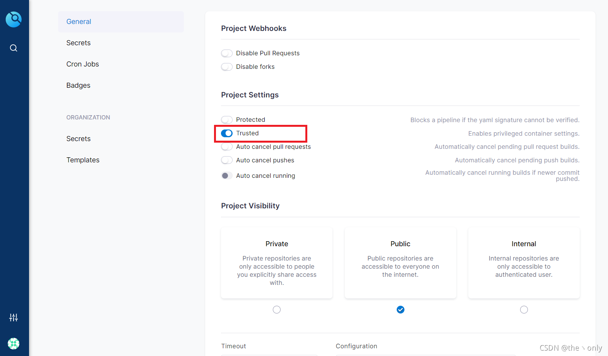Turn off the Trusted switch

[227, 133]
